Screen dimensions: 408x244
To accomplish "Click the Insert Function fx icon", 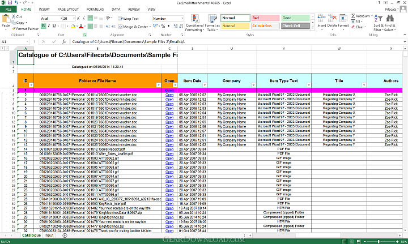I will click(64, 41).
